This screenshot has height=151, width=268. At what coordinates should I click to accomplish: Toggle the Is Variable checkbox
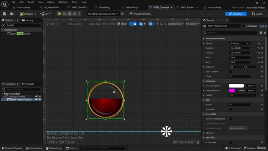(244, 26)
